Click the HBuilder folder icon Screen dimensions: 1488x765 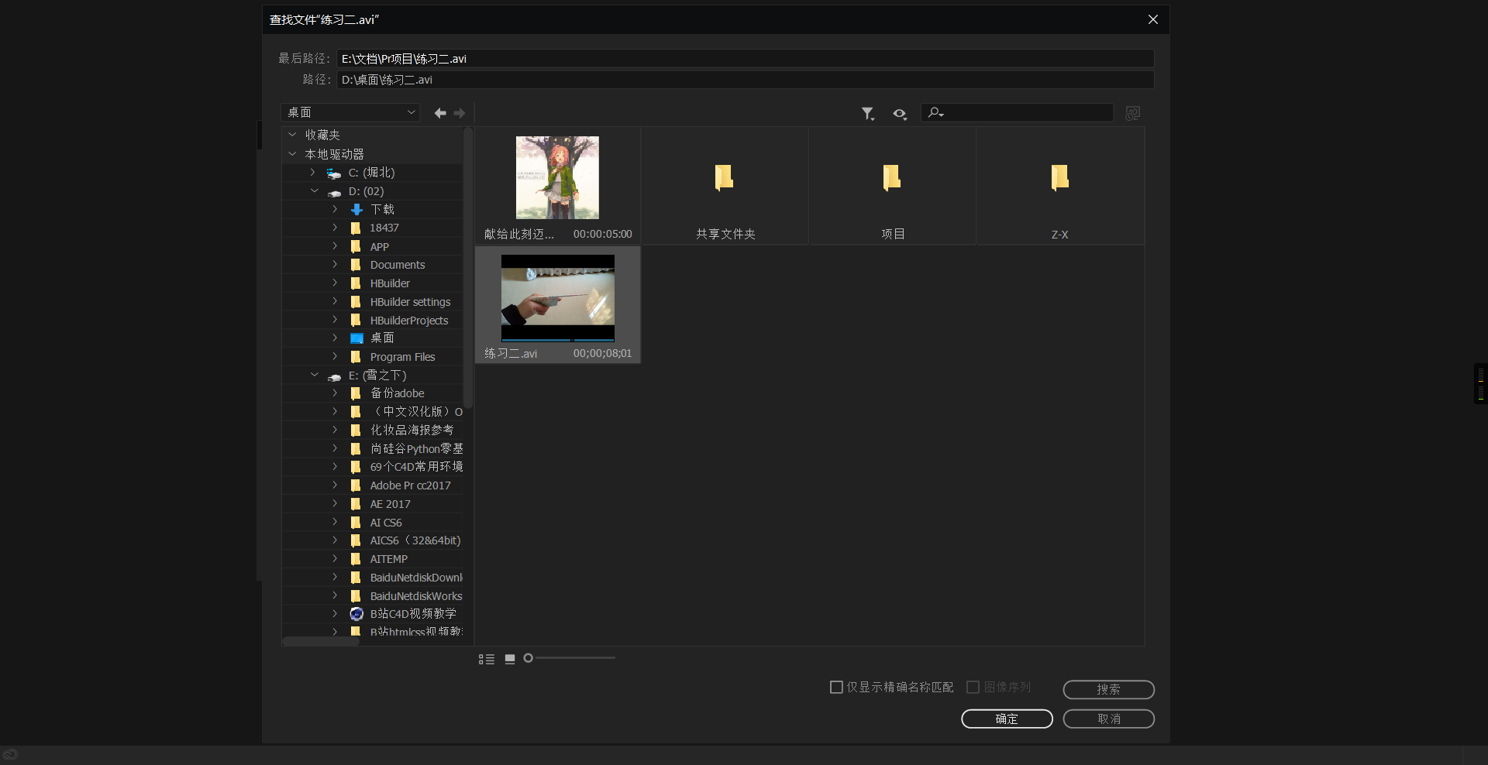coord(356,283)
